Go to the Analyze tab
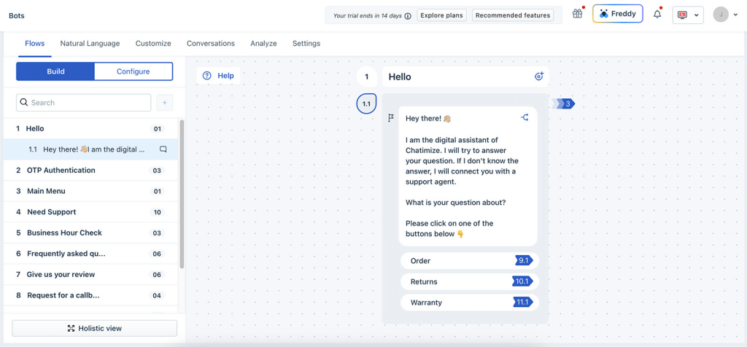The image size is (747, 347). (263, 44)
